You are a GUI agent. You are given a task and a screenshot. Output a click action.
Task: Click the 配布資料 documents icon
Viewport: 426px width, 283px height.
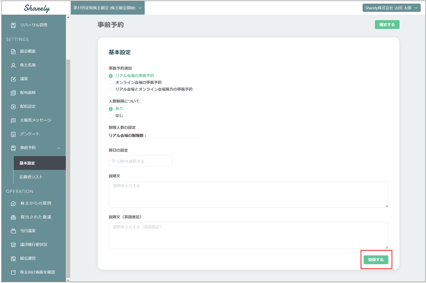pos(13,93)
